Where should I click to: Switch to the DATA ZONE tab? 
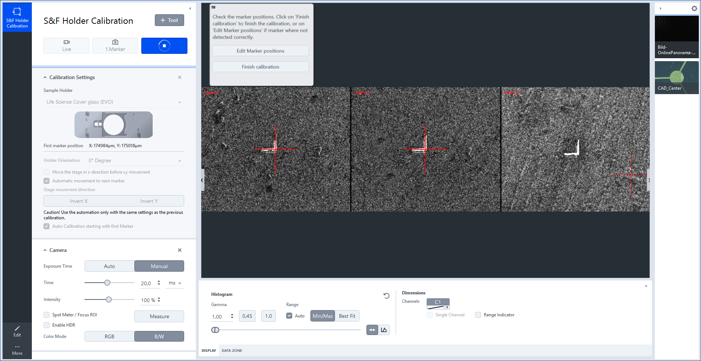point(231,350)
